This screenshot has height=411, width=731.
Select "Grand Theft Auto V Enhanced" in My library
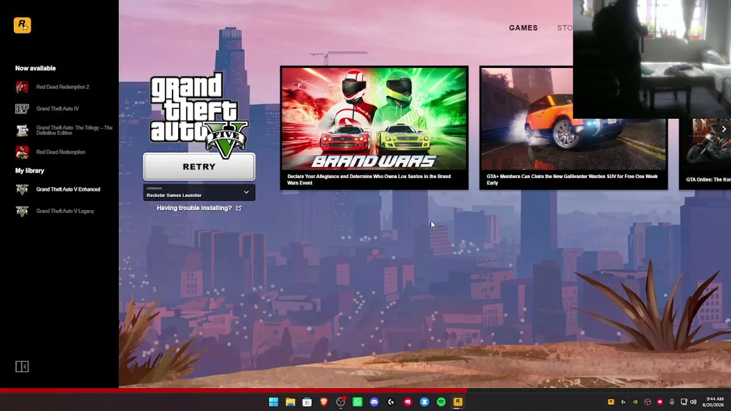click(x=68, y=190)
